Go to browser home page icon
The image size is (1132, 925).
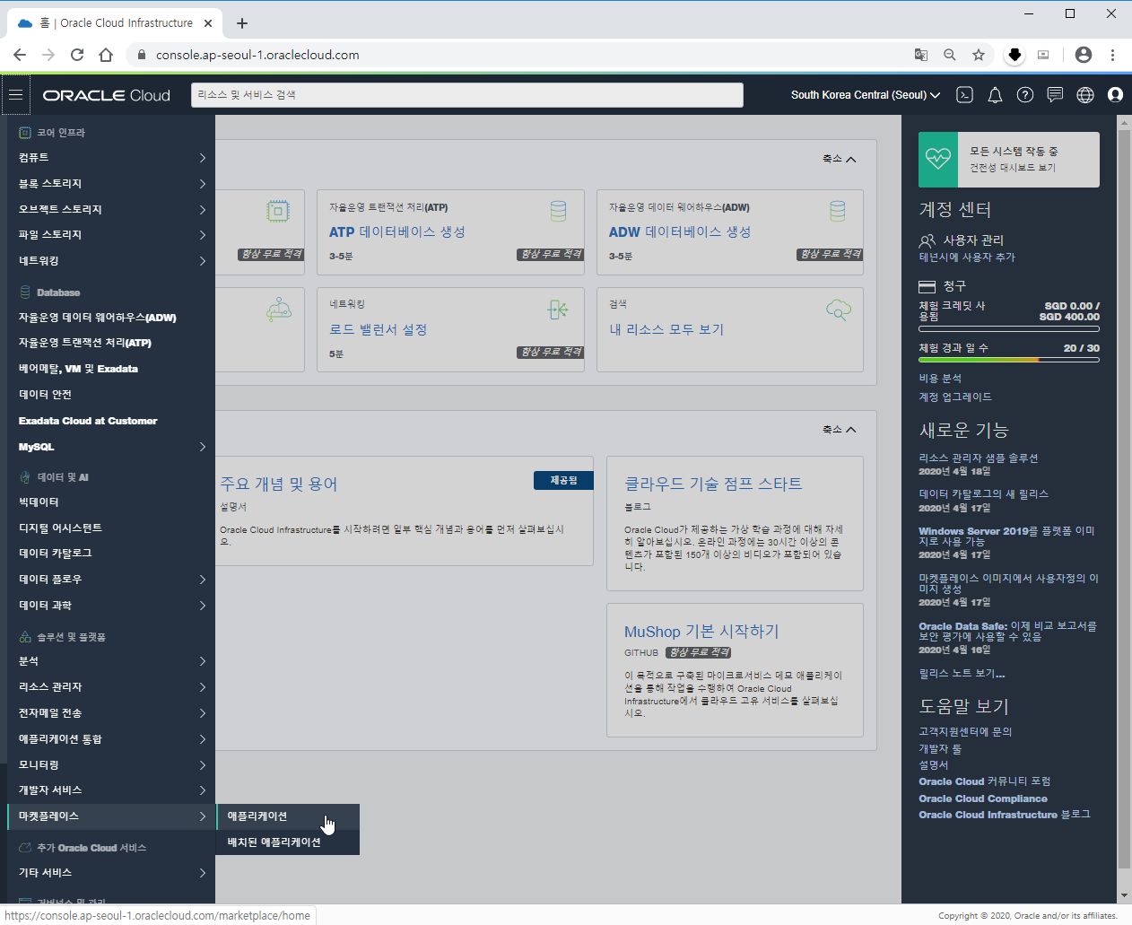pyautogui.click(x=106, y=55)
